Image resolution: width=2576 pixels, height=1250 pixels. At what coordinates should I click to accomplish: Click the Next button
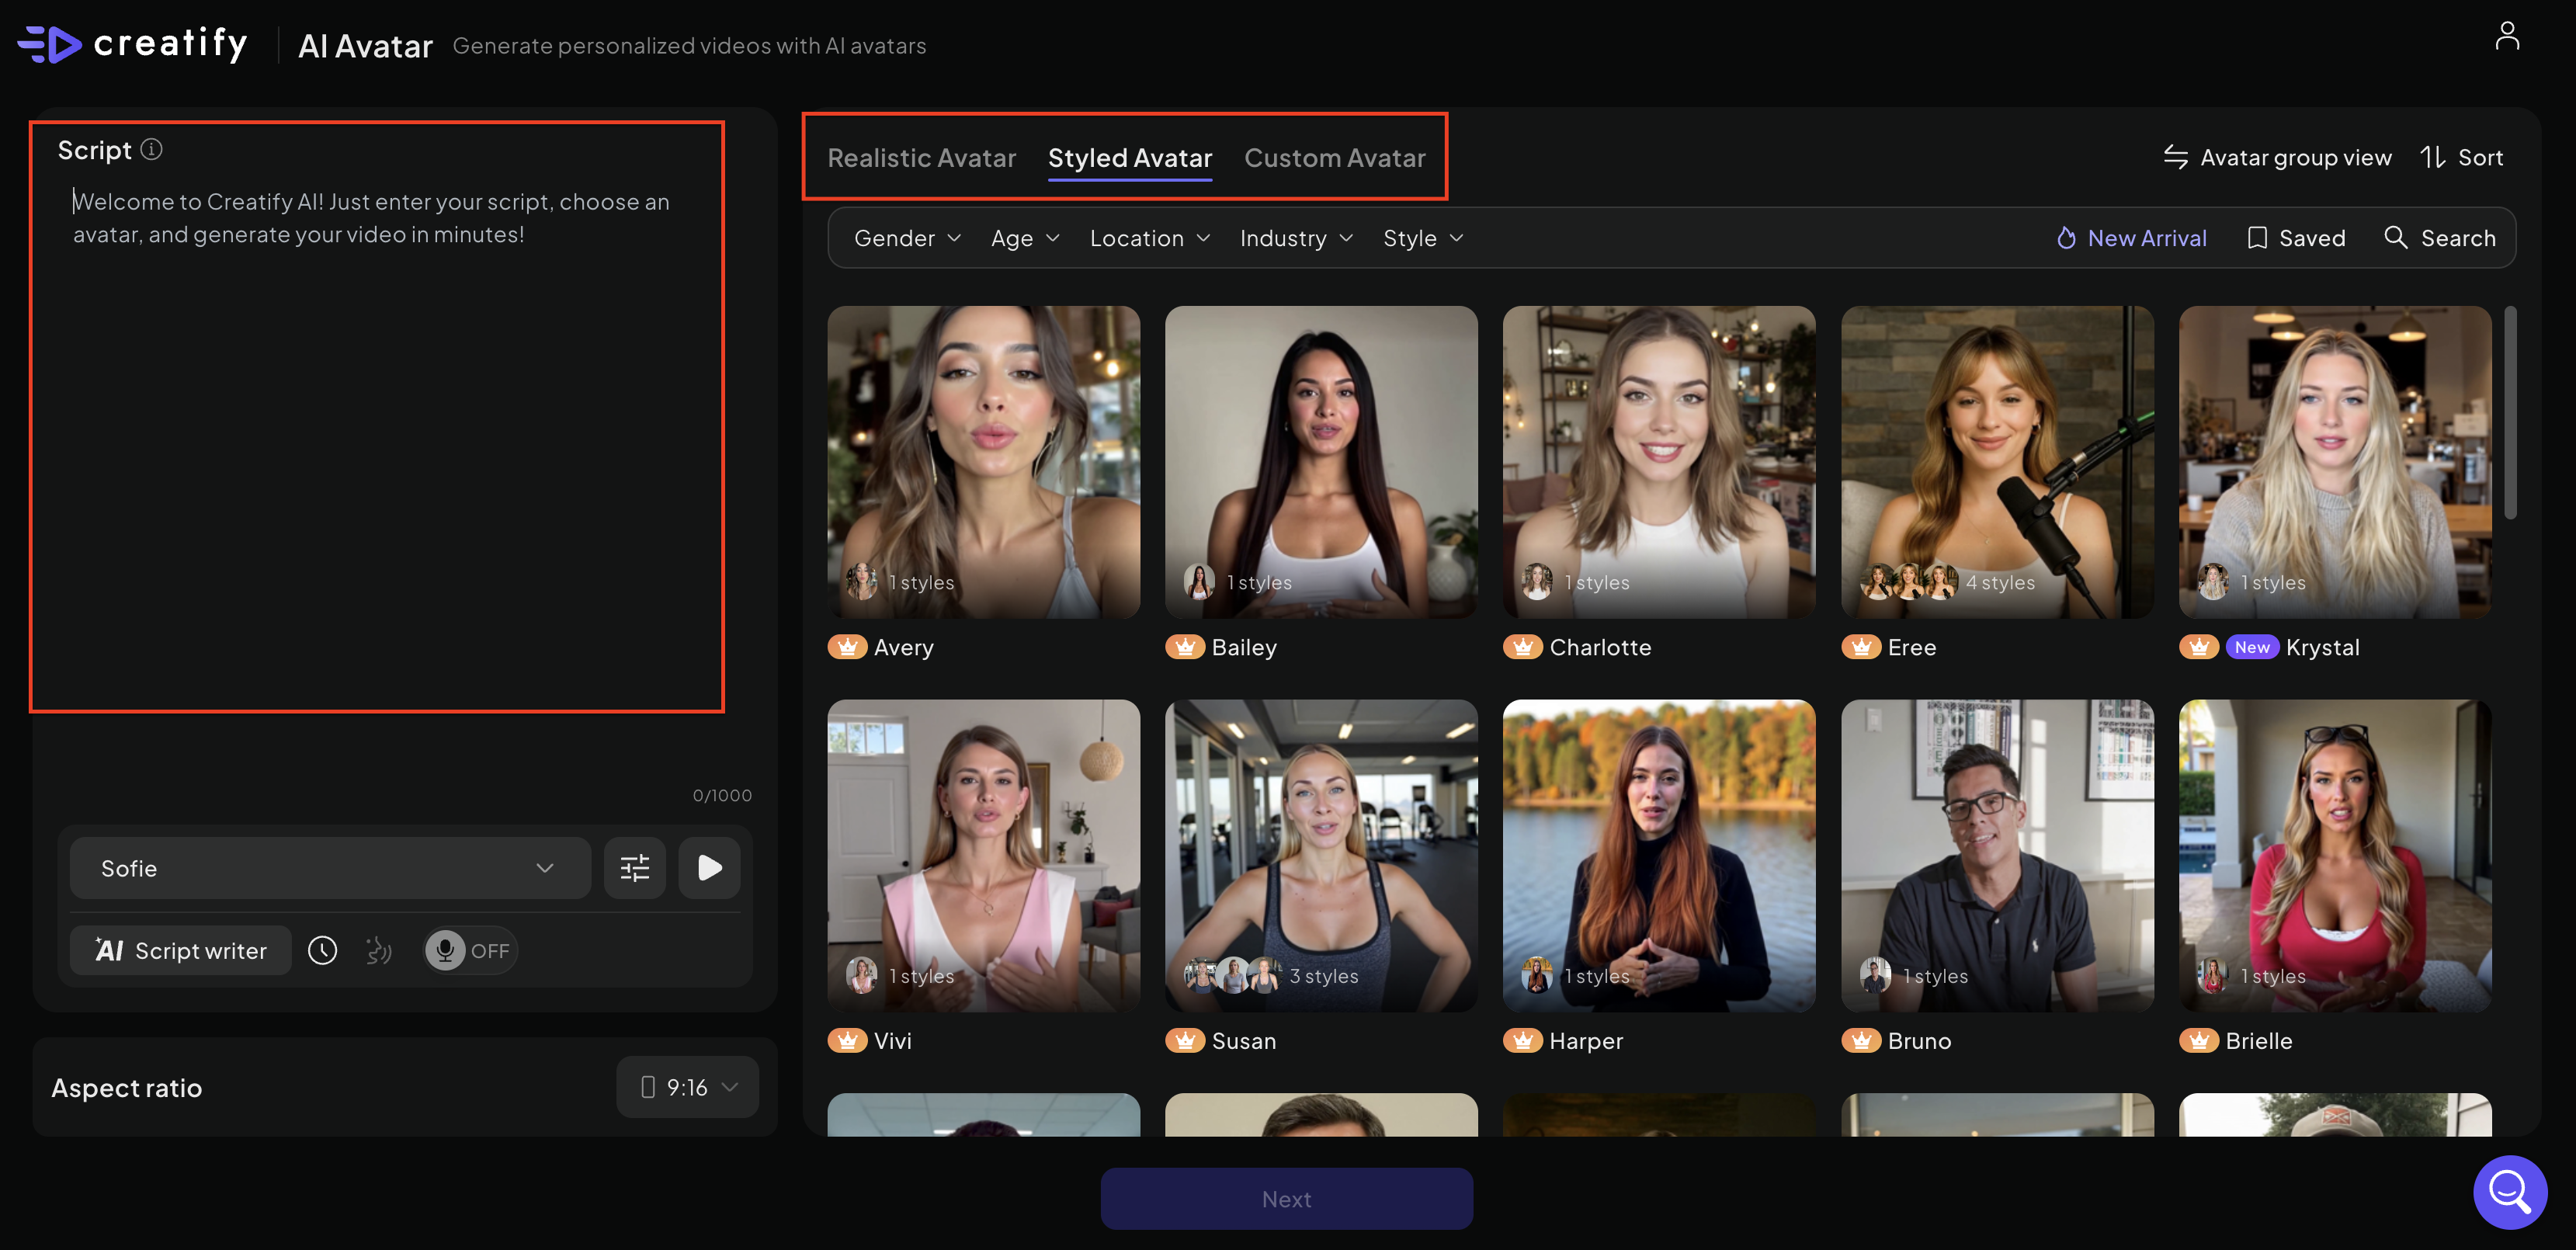pos(1286,1198)
